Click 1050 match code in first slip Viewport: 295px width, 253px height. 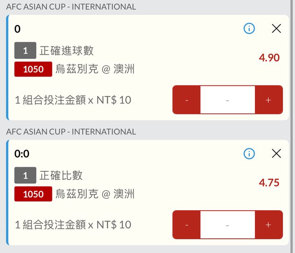pos(33,69)
